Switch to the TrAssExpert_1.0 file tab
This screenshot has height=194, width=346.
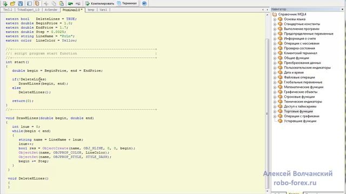pyautogui.click(x=28, y=10)
